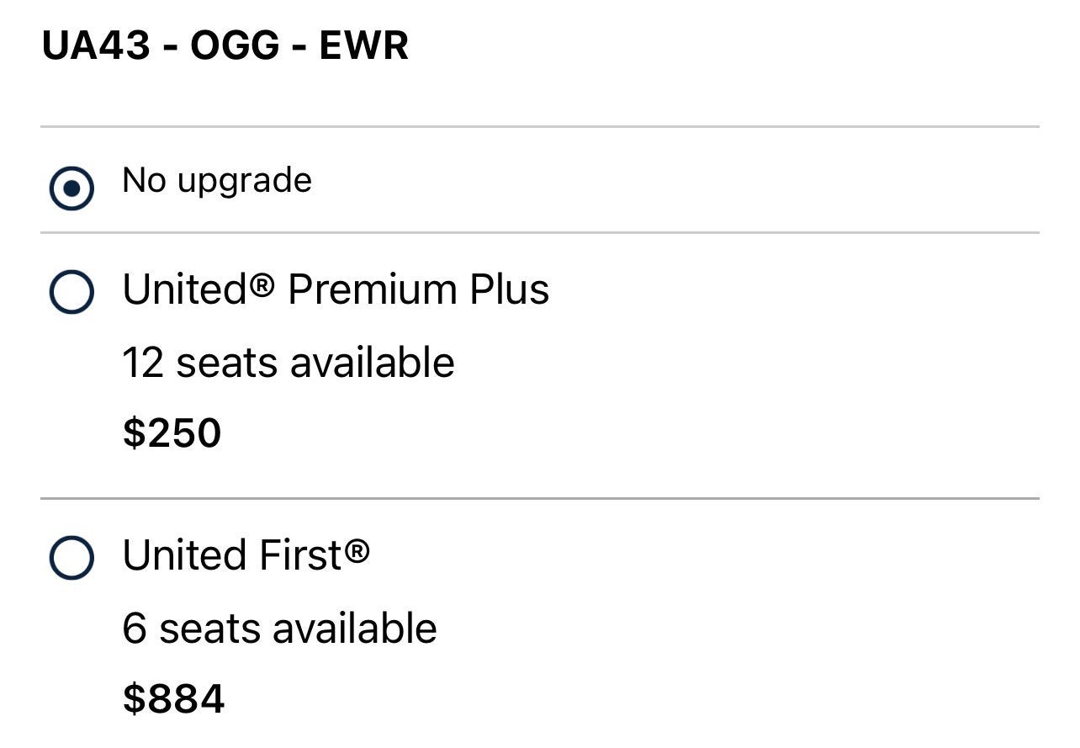Click the "No upgrade" label text

click(217, 181)
